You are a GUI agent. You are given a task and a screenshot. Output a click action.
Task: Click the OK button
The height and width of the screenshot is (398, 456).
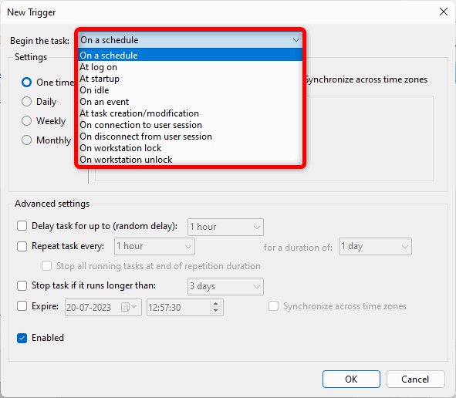click(351, 379)
